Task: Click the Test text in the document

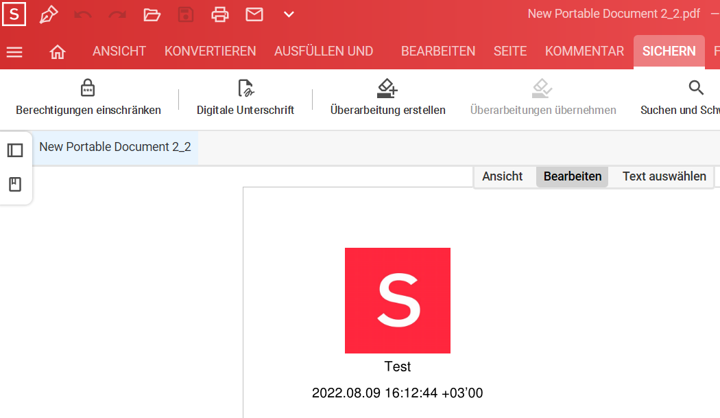Action: pos(398,367)
